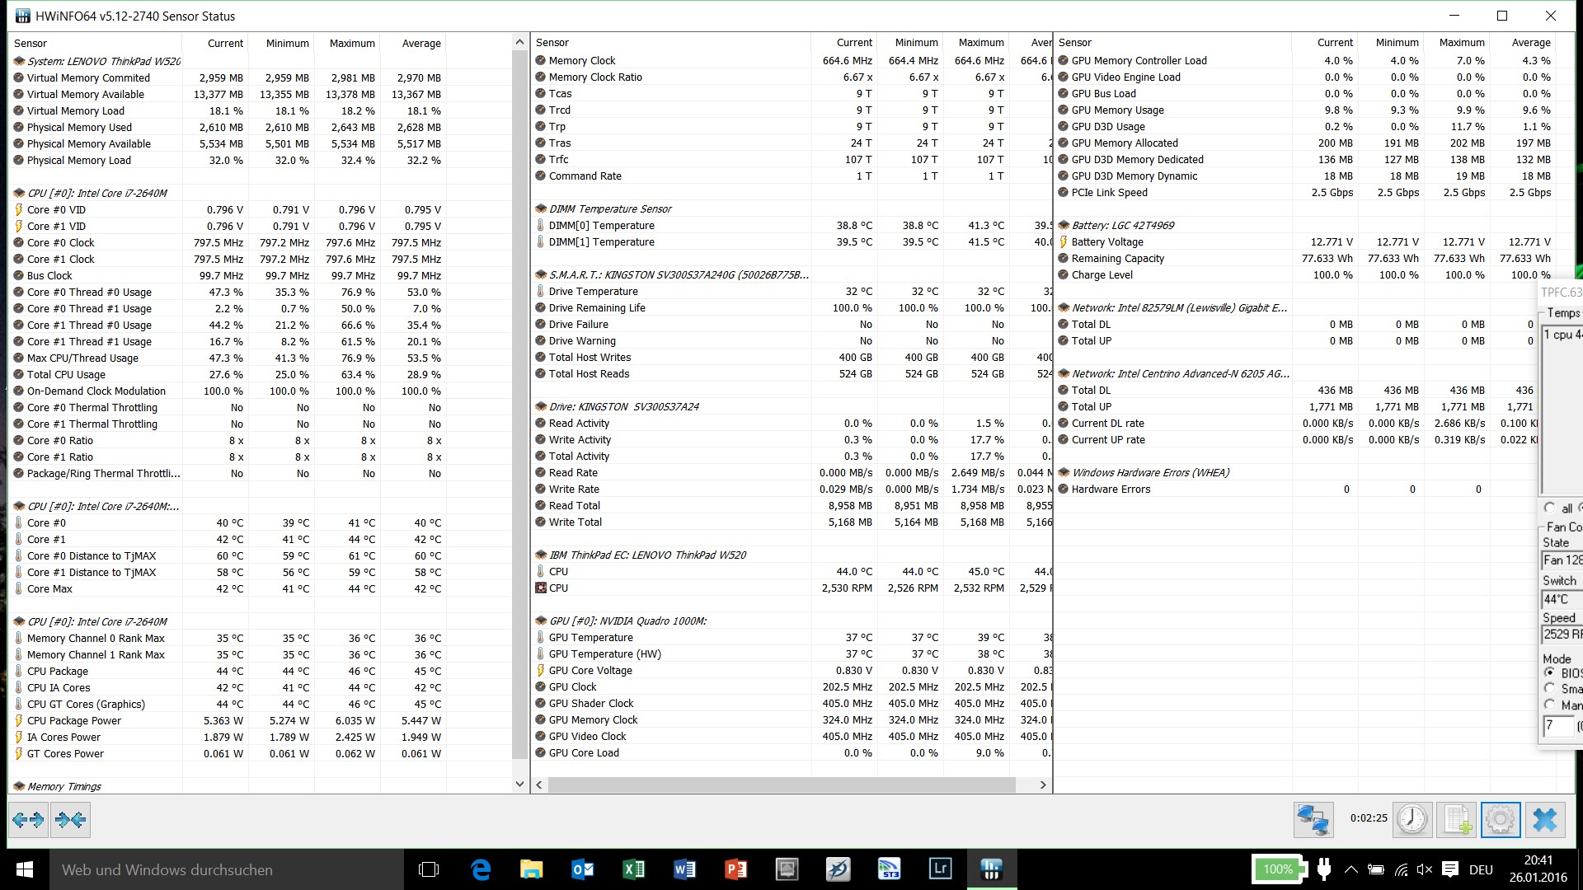Click the blue X close sensors button
1583x890 pixels.
coord(1545,820)
